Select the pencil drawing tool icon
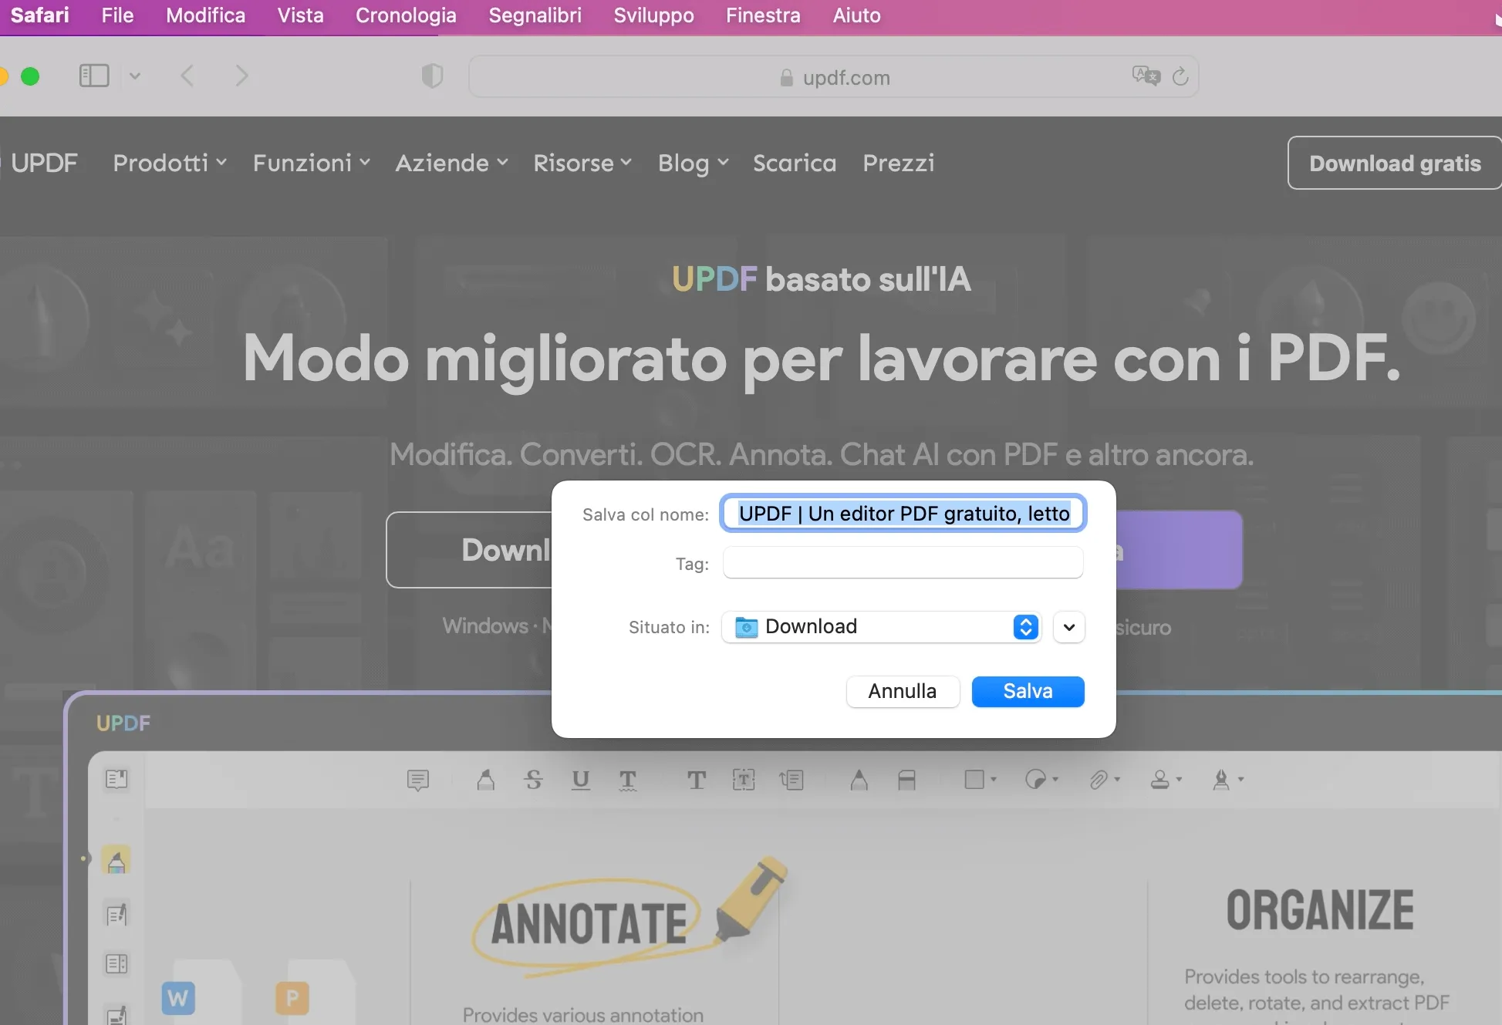Screen dimensions: 1502x1025 point(859,780)
